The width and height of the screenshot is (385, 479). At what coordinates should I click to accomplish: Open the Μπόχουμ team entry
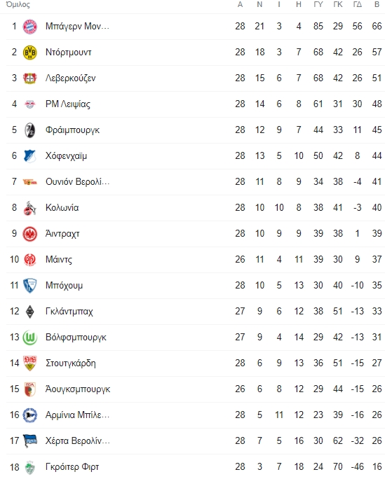click(65, 286)
